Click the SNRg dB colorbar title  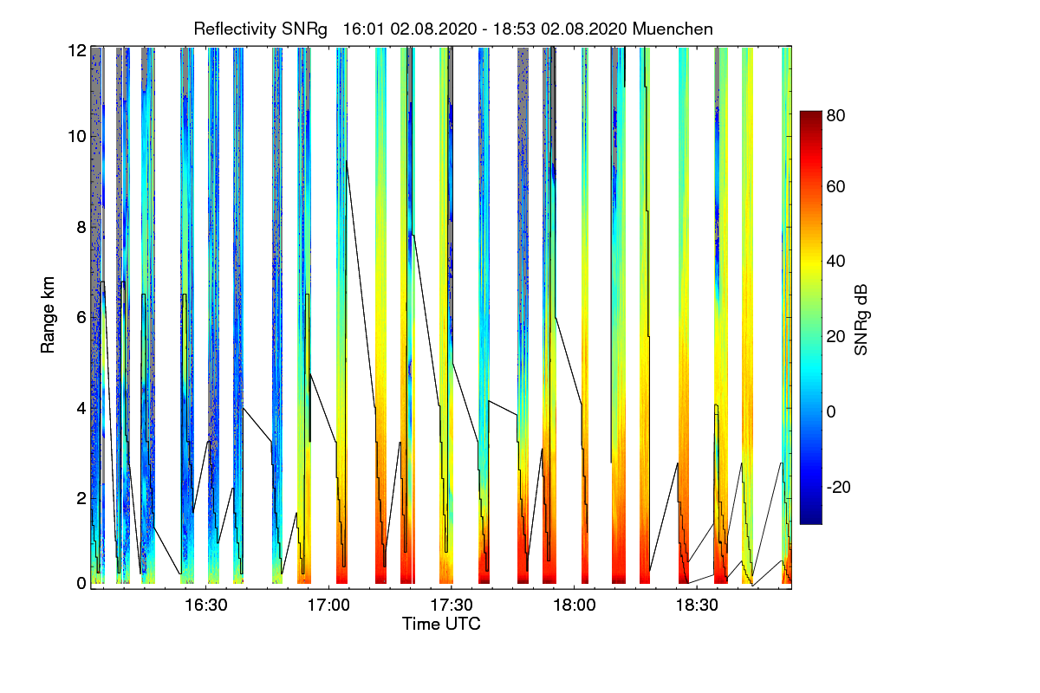861,320
